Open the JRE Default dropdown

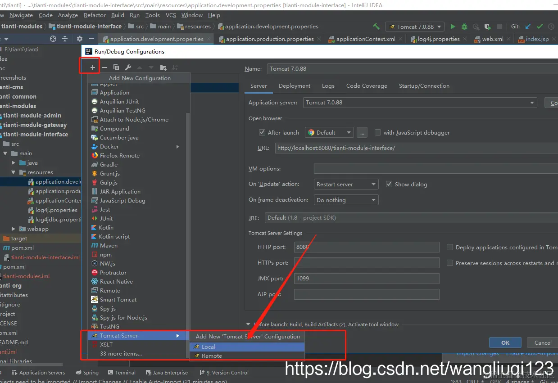pyautogui.click(x=411, y=217)
